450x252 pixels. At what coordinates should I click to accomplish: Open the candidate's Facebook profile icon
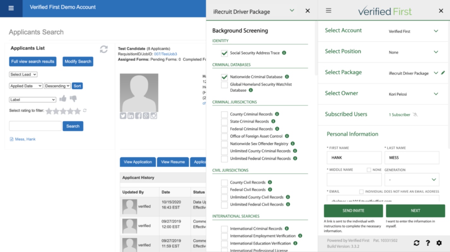tap(138, 116)
